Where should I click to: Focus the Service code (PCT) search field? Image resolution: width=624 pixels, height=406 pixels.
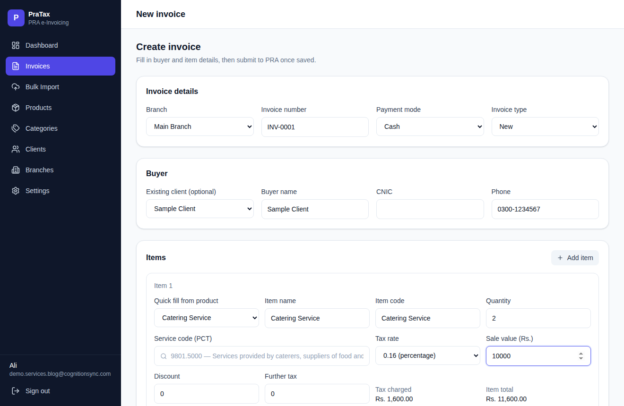point(262,356)
